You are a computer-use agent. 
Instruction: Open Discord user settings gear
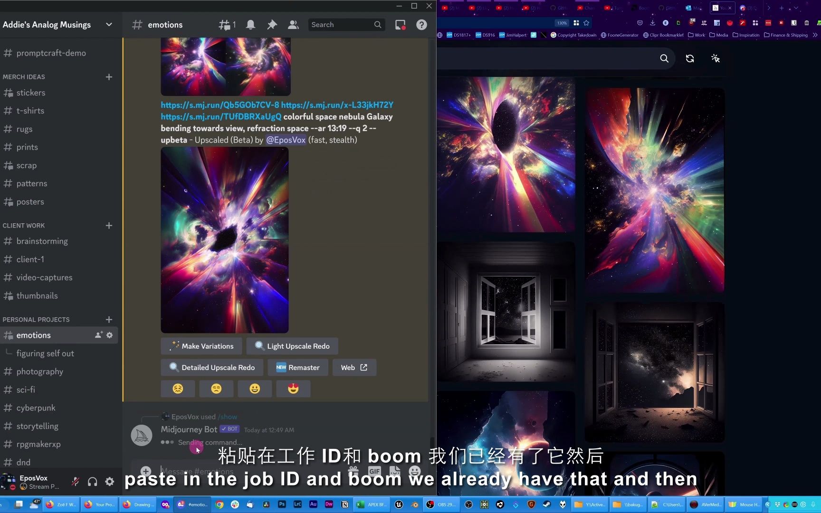tap(110, 482)
